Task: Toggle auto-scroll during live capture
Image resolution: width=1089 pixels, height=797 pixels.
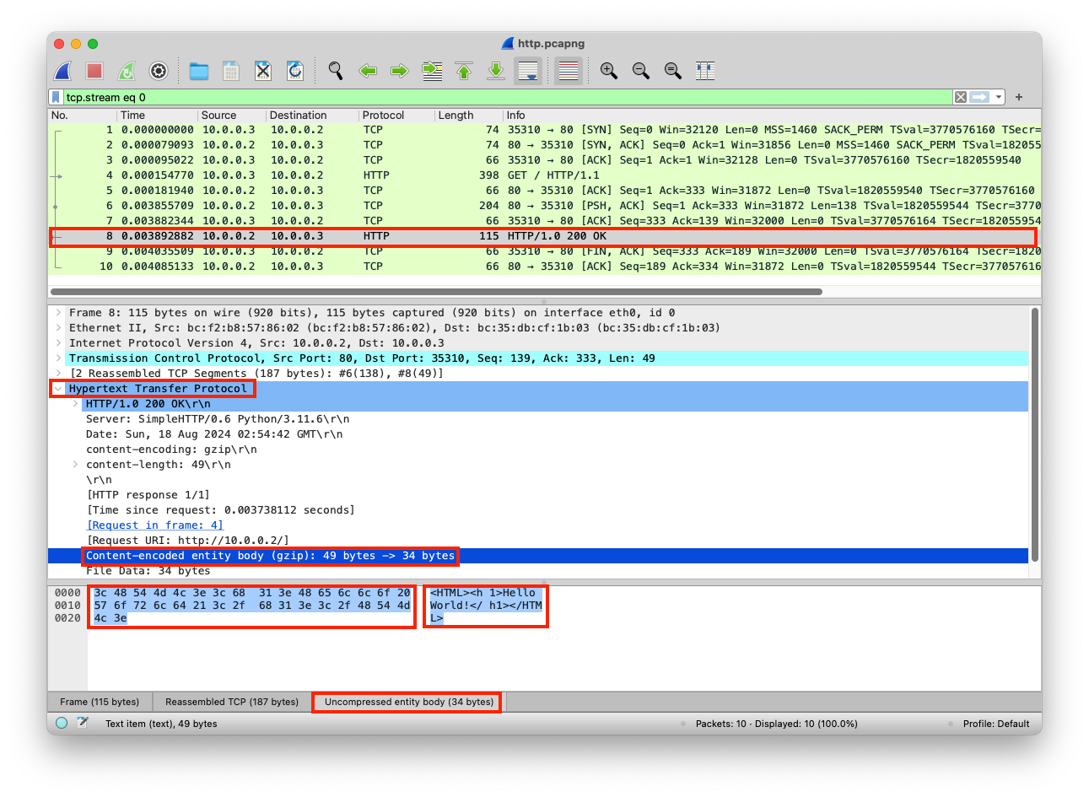Action: pyautogui.click(x=528, y=72)
